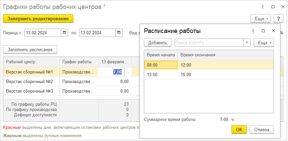Viewport: 288px width, 141px height.
Task: Maximize the Расписание работы dialog
Action: 264,31
